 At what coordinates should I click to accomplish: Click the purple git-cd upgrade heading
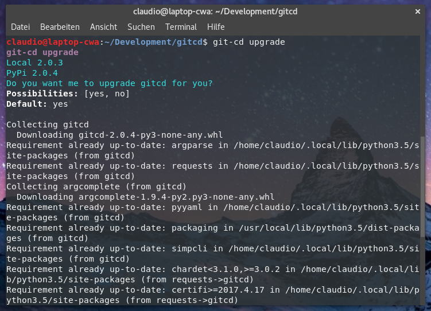42,52
